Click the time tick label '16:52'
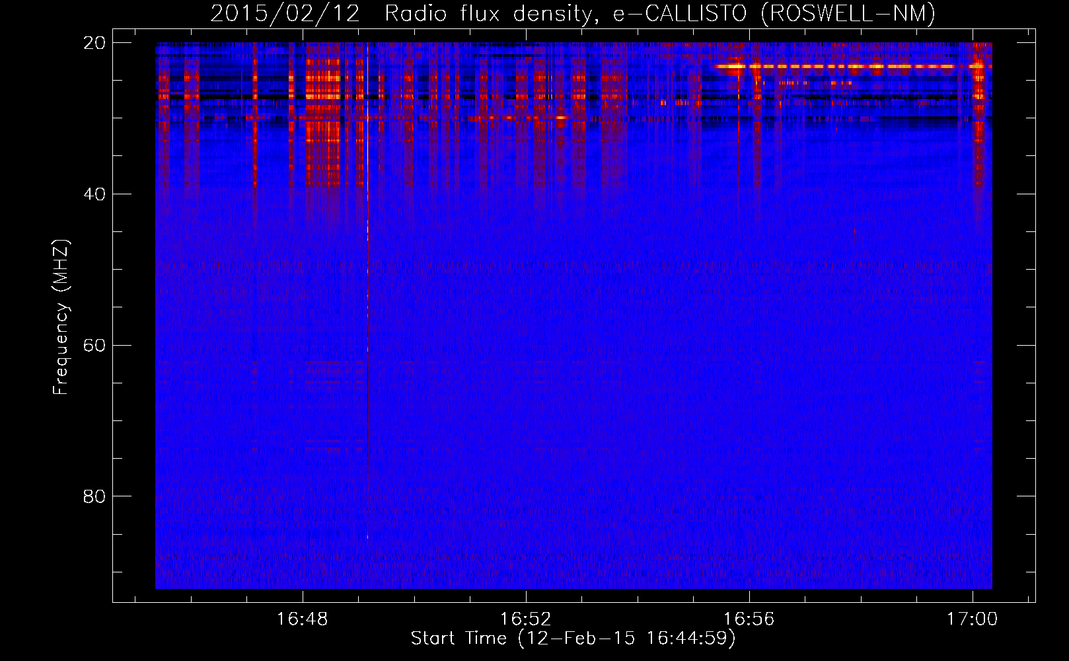1069x661 pixels. (526, 619)
